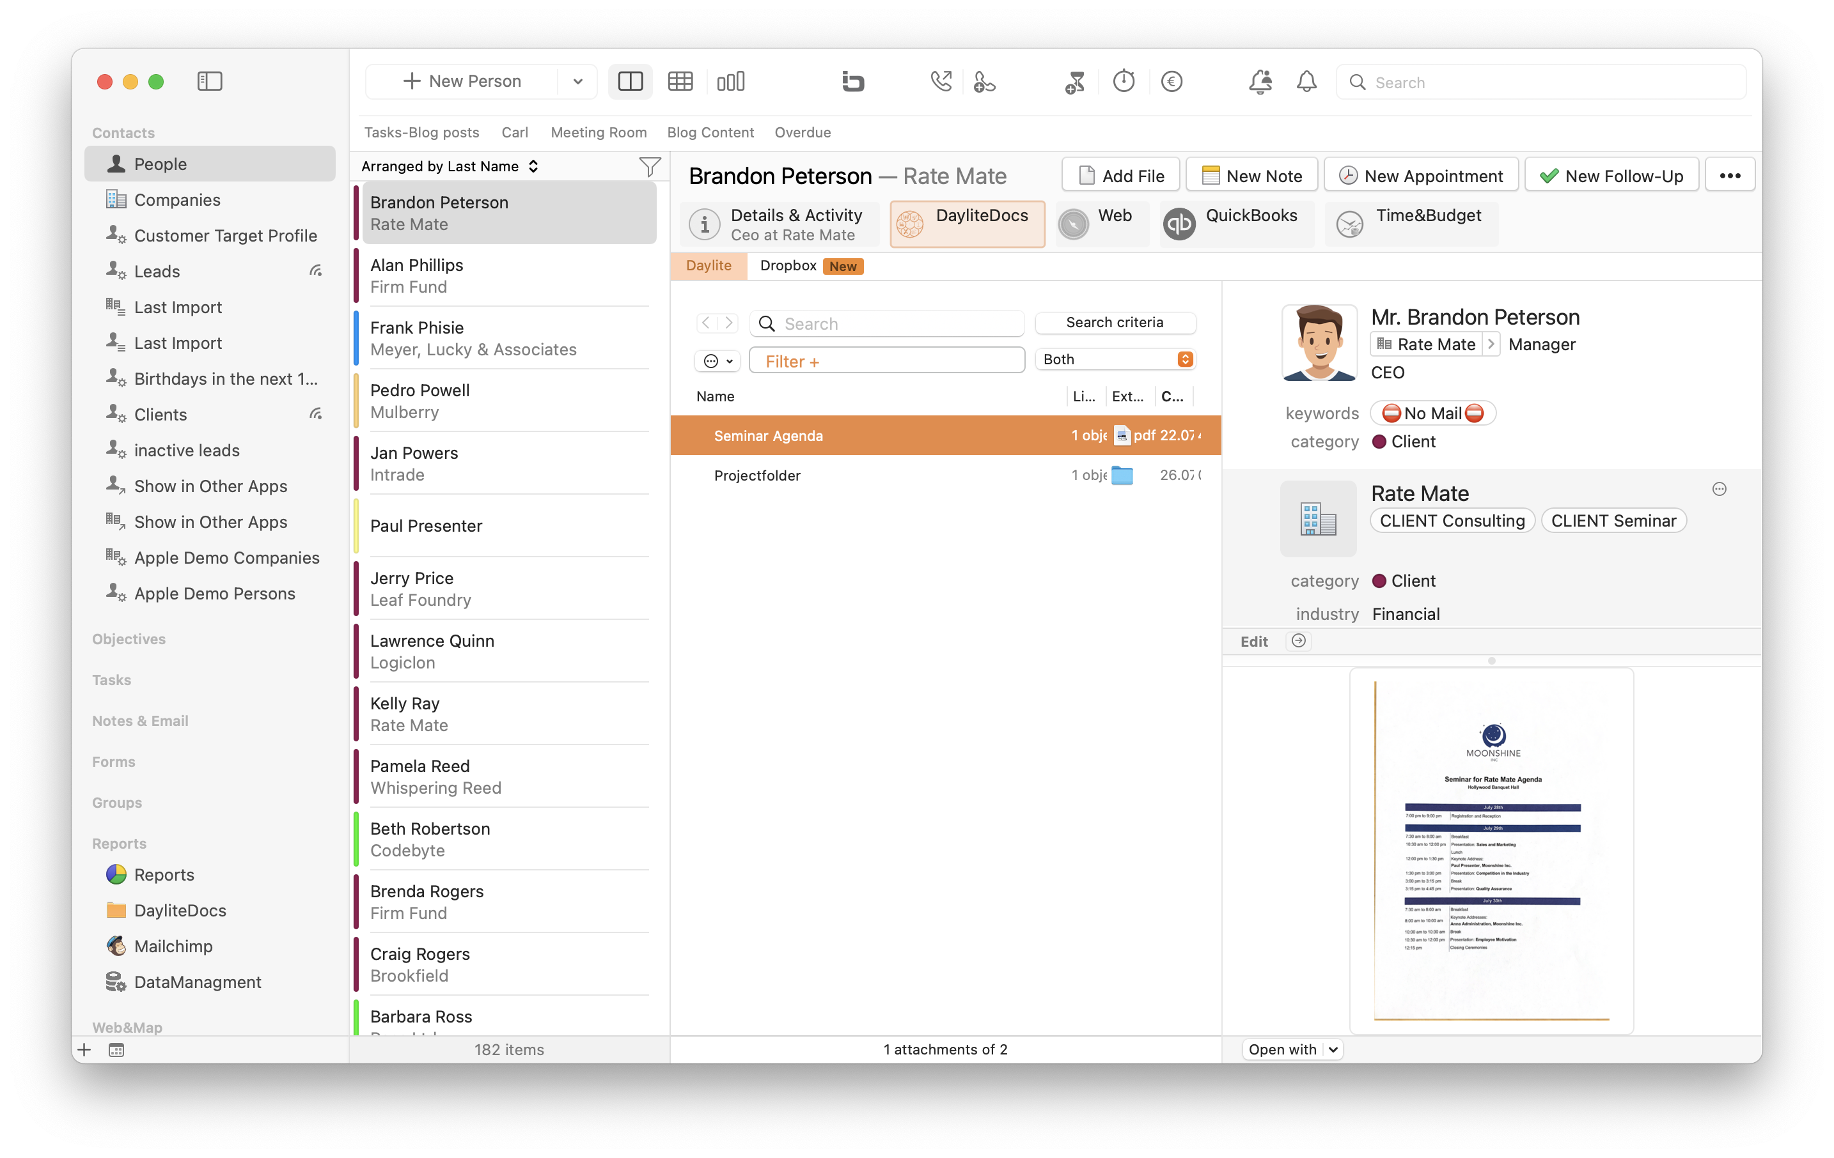Click the Filter + field
This screenshot has height=1158, width=1834.
[886, 361]
